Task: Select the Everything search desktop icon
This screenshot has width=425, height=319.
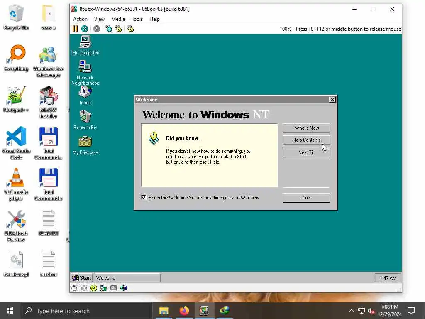Action: (x=16, y=58)
